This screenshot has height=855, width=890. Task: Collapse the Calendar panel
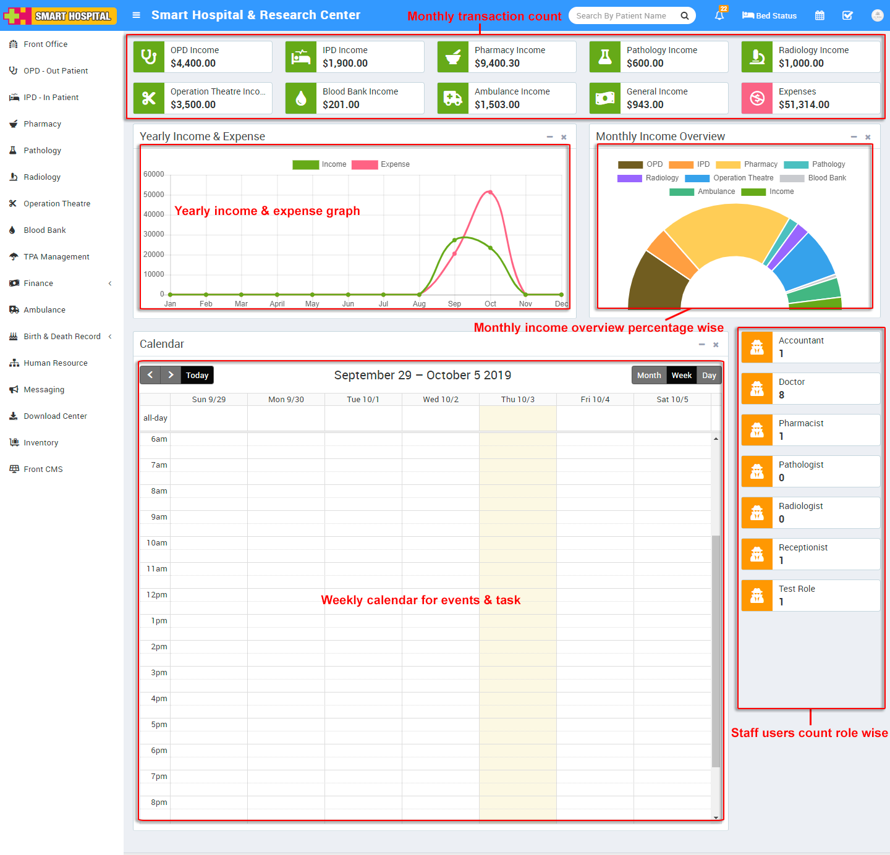(701, 344)
